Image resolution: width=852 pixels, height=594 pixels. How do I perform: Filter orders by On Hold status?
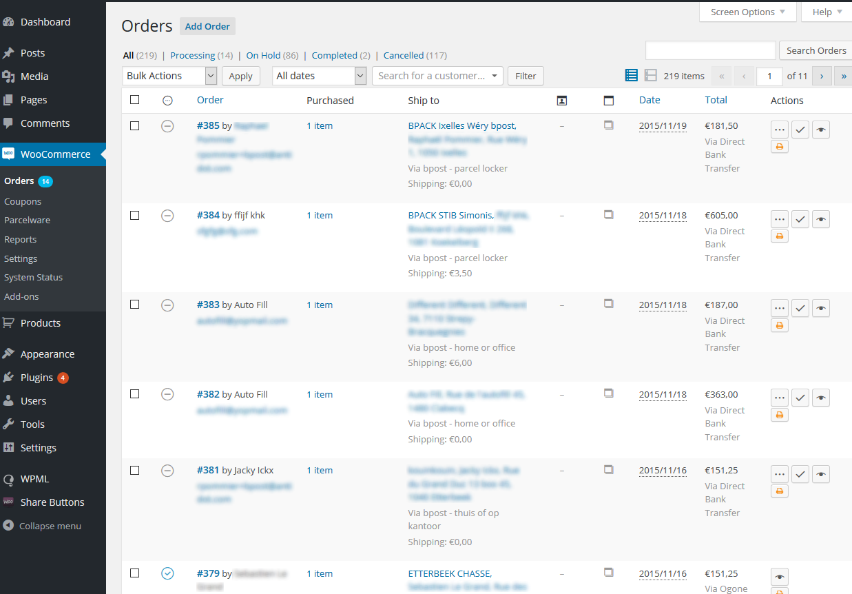(x=263, y=55)
